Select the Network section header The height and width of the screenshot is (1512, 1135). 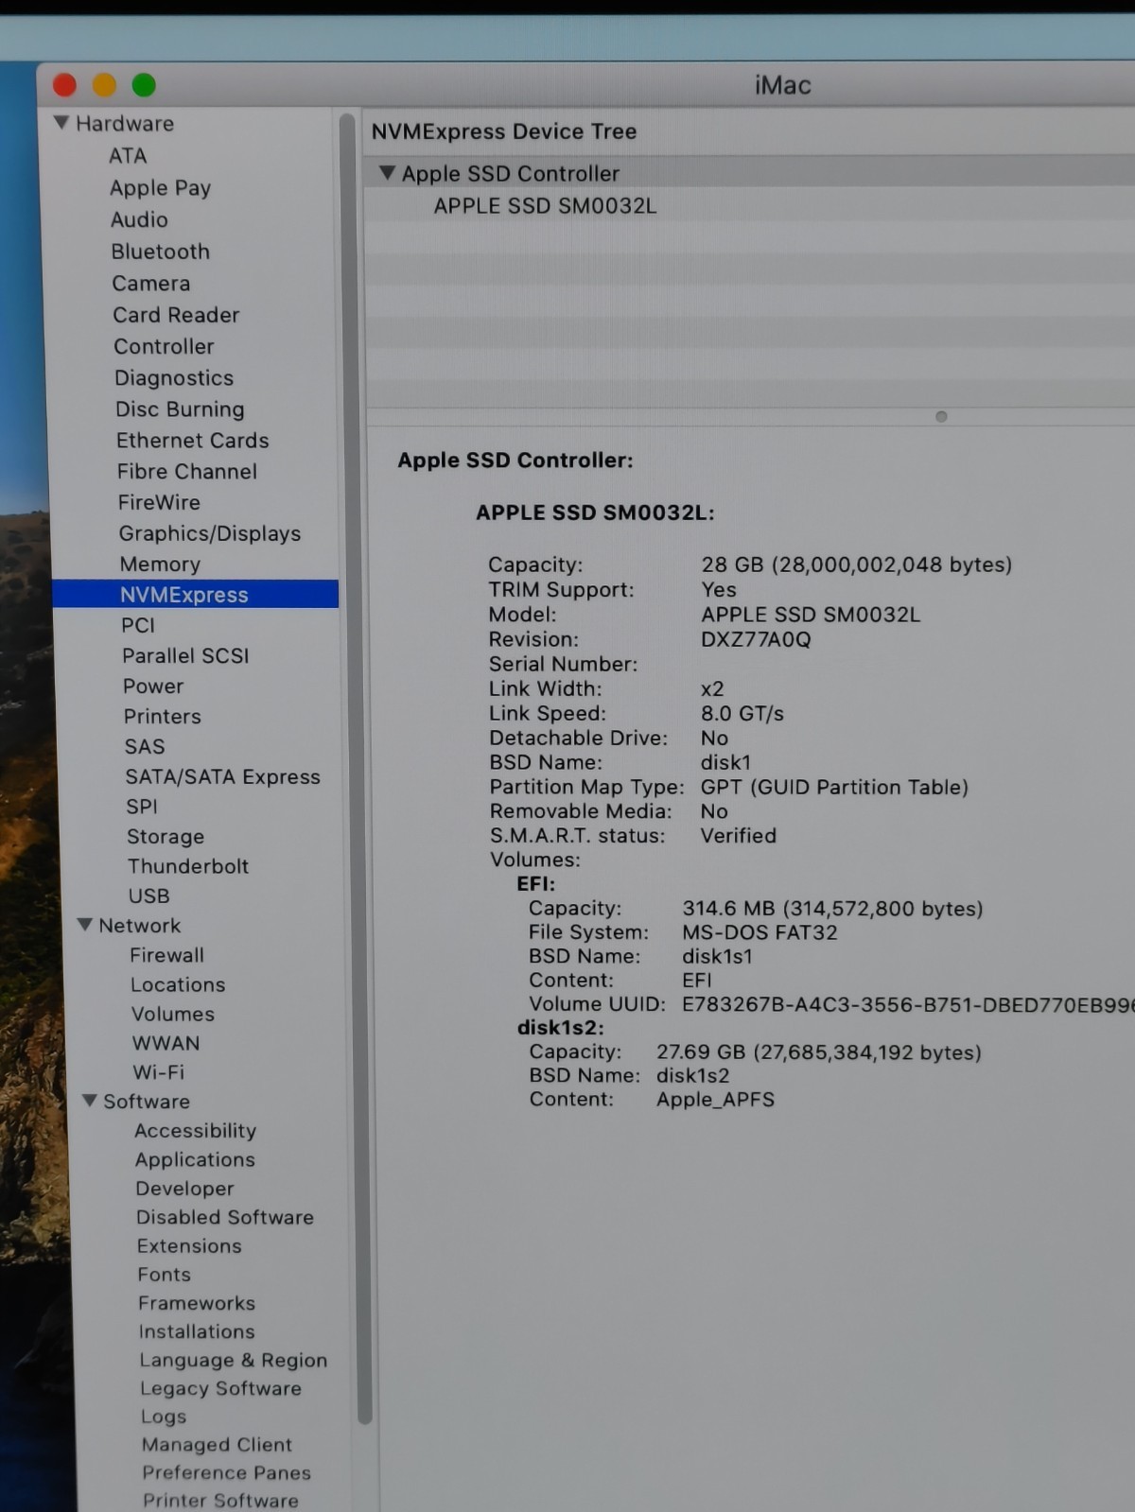tap(139, 925)
